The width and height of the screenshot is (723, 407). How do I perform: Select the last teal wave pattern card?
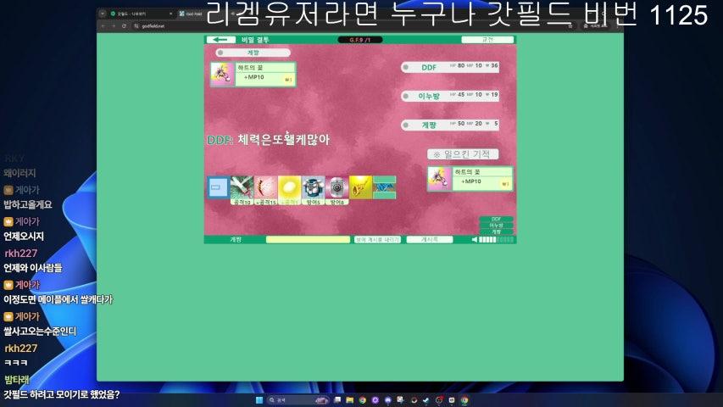[x=385, y=187]
